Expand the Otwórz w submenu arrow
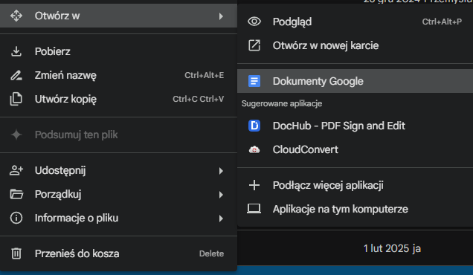The width and height of the screenshot is (473, 275). point(221,16)
